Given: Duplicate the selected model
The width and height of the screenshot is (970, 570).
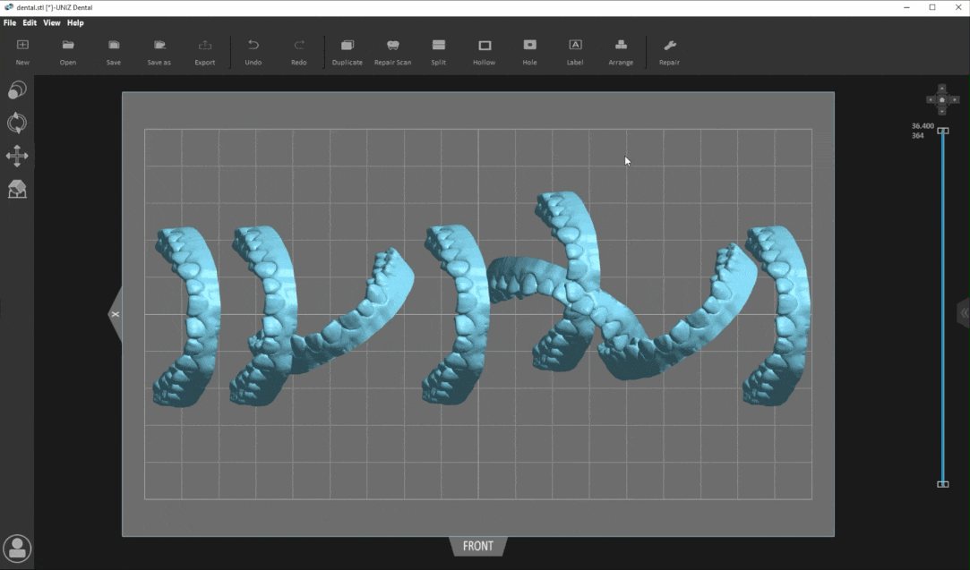Looking at the screenshot, I should 347,52.
